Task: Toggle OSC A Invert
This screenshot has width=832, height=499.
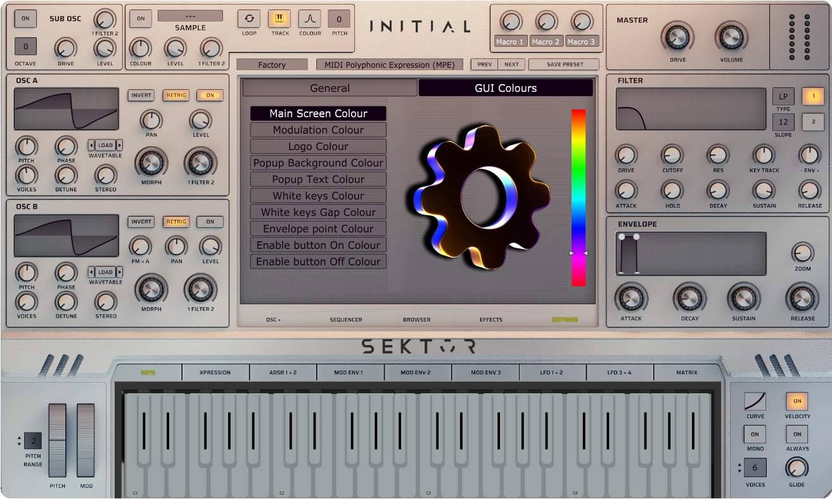Action: (x=141, y=96)
